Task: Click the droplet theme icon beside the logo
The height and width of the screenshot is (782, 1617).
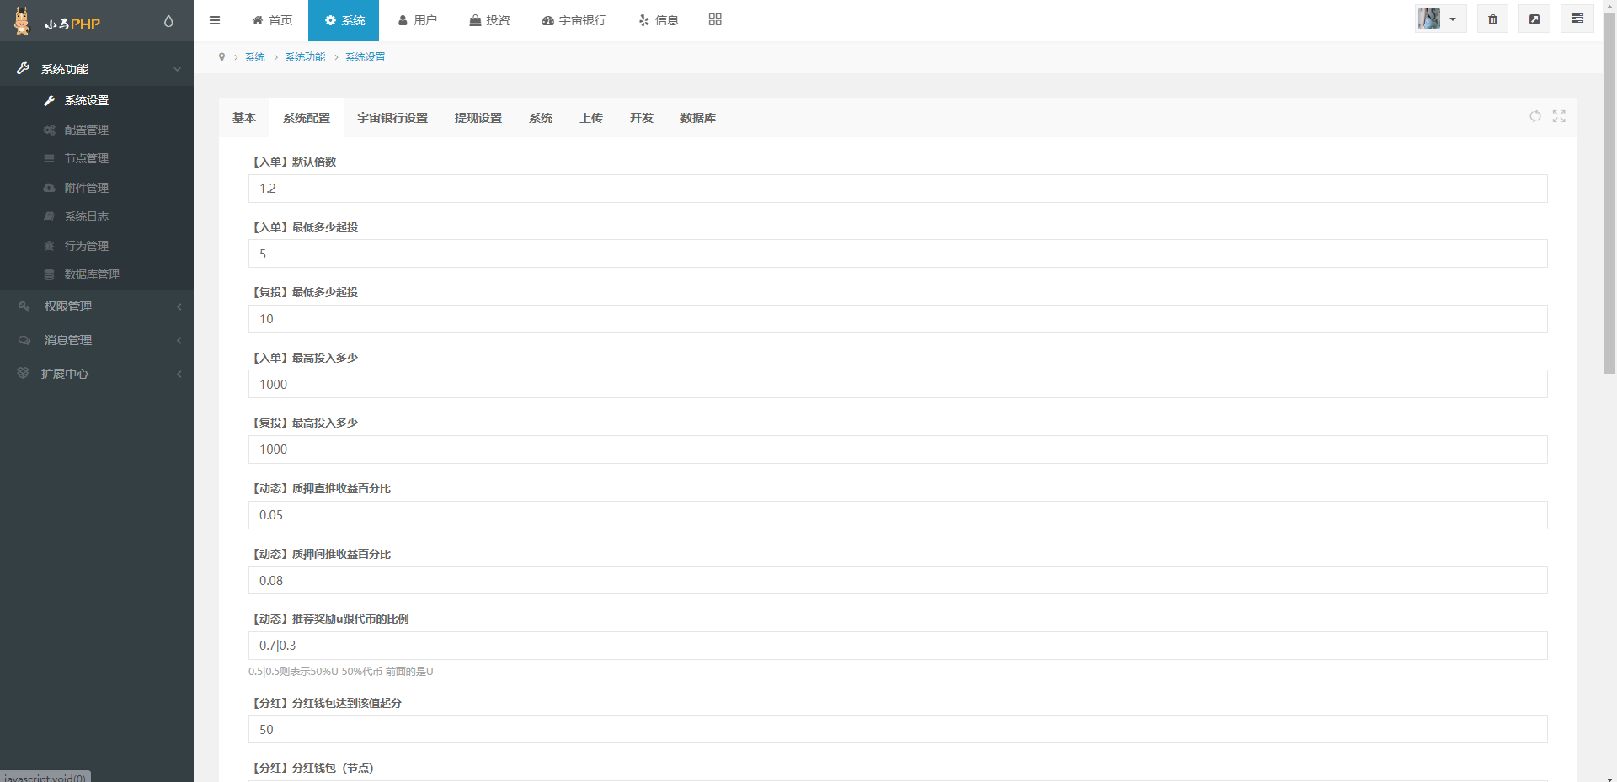Action: pos(168,21)
